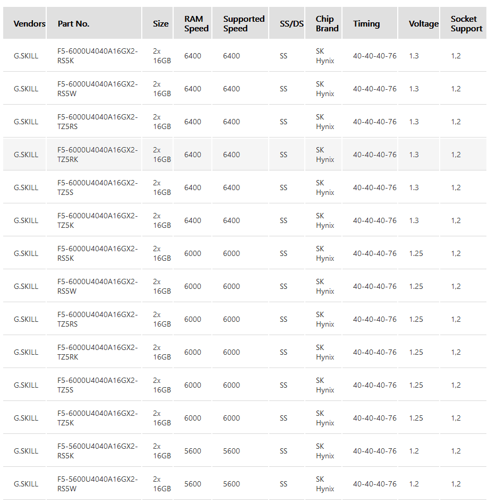Click the SS/DS column header
Image resolution: width=488 pixels, height=504 pixels.
292,23
